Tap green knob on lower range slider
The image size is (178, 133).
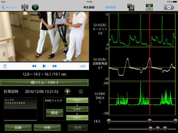[x=165, y=129]
